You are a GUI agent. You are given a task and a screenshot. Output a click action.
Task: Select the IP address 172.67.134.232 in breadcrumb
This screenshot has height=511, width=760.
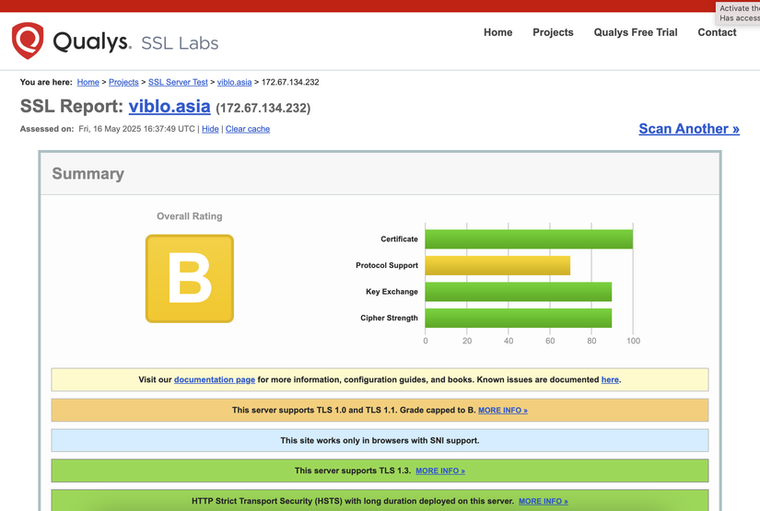click(x=290, y=82)
